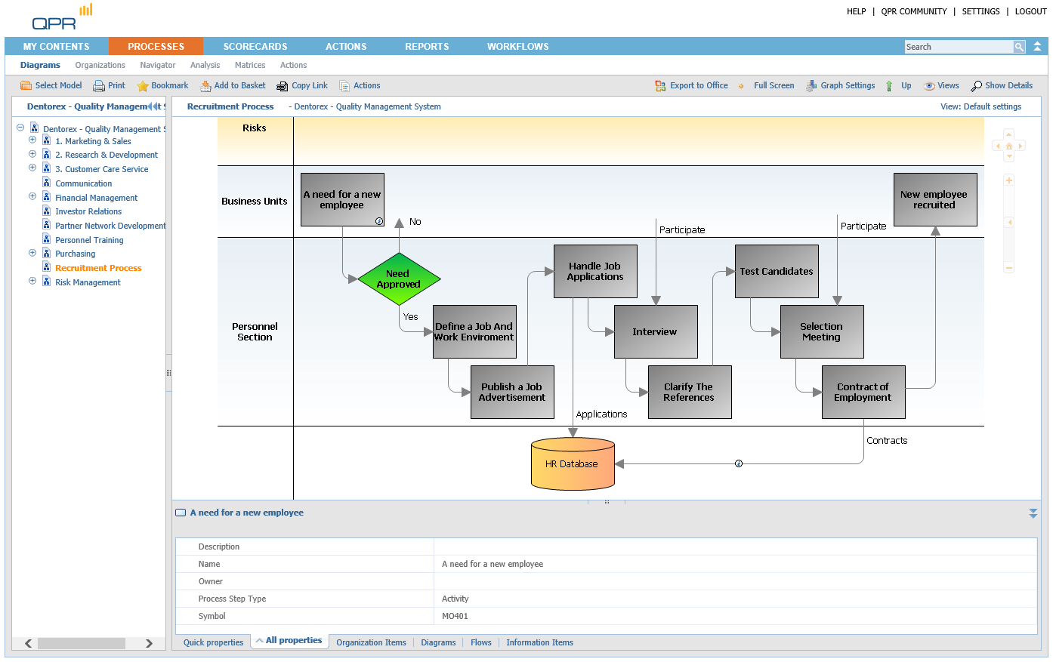This screenshot has height=662, width=1053.
Task: Click the home icon in the pan control
Action: pos(1008,146)
